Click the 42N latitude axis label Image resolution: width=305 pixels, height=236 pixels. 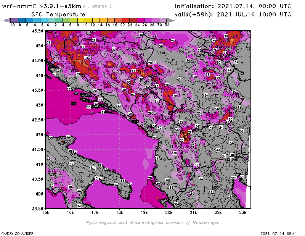tap(39, 134)
